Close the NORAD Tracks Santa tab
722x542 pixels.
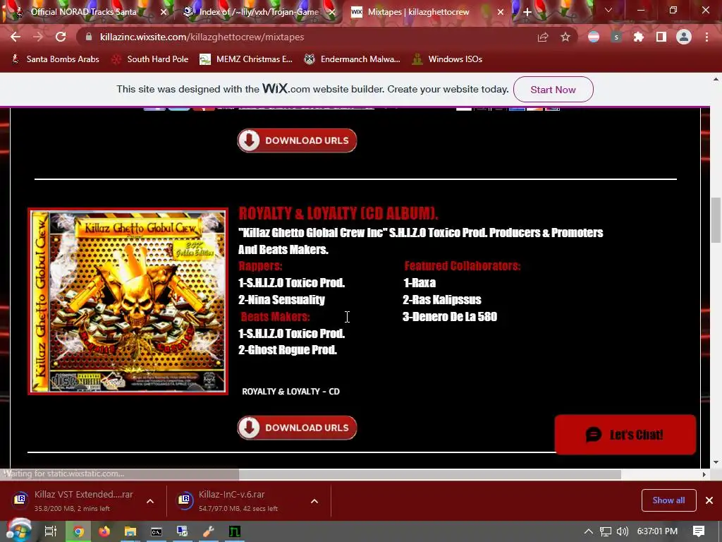(163, 12)
